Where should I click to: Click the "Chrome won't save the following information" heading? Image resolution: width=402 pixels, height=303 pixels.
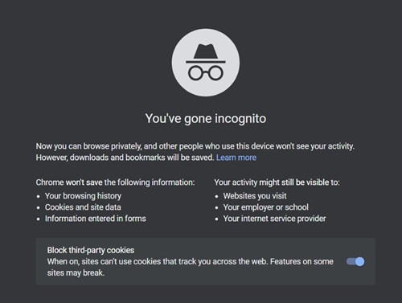click(x=115, y=182)
